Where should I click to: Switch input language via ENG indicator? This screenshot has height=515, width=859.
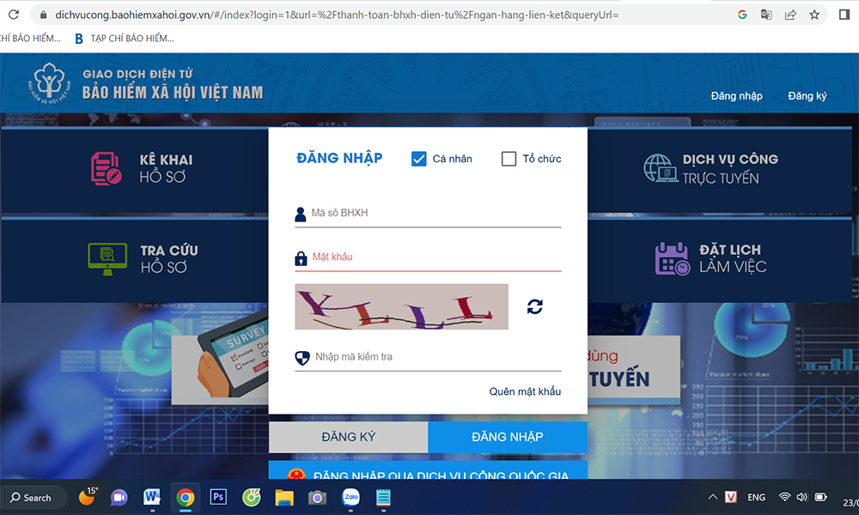click(756, 497)
